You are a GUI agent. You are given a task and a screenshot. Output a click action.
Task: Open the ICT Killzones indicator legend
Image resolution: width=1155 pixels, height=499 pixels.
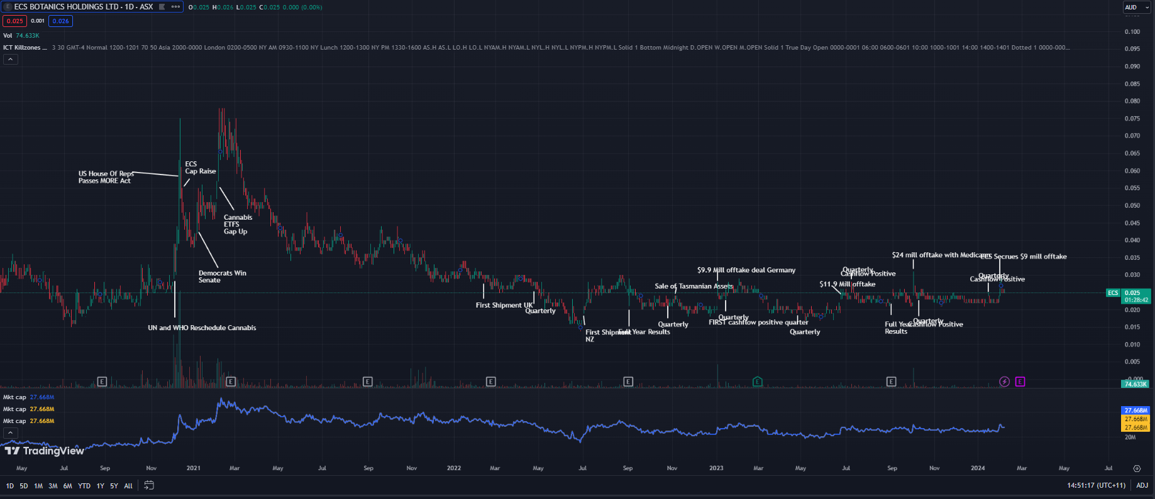pyautogui.click(x=25, y=48)
